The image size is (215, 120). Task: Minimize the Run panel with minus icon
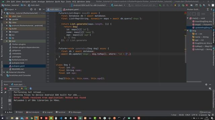click(x=210, y=84)
